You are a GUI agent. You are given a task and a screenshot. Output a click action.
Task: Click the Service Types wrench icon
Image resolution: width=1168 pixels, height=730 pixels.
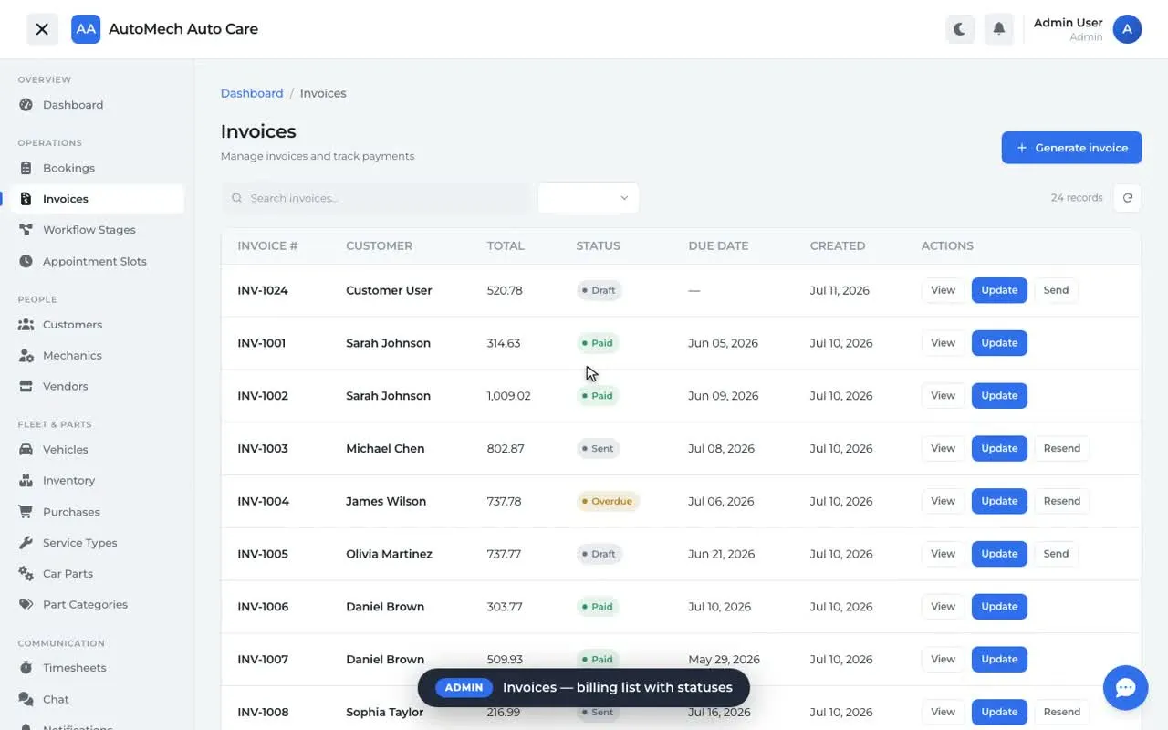coord(26,543)
